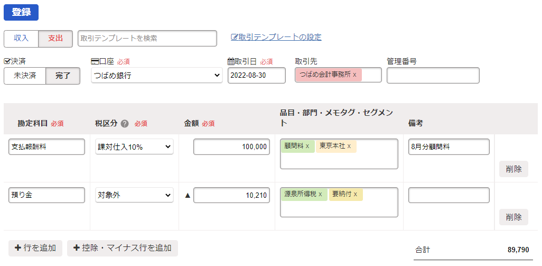Click 行を追加 button
The width and height of the screenshot is (542, 266).
(35, 248)
